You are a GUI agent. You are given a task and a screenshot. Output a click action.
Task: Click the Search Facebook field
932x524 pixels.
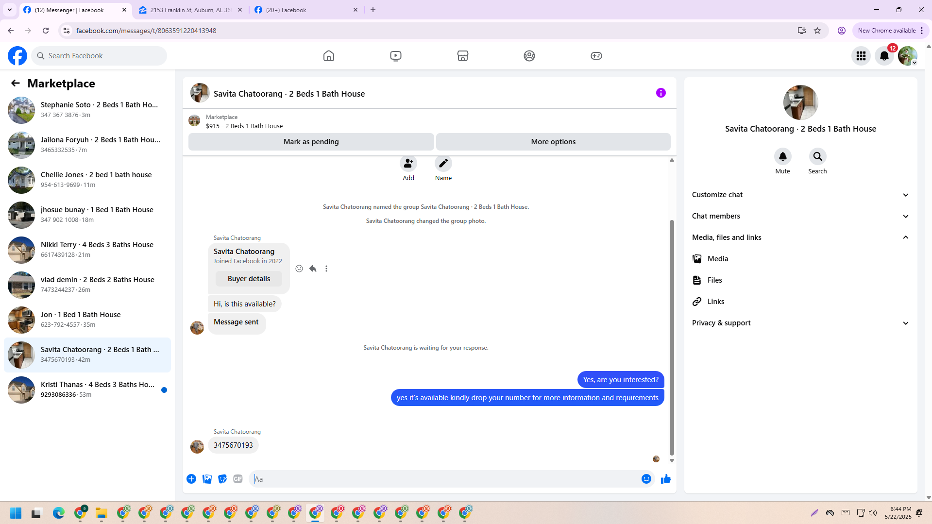click(x=99, y=56)
